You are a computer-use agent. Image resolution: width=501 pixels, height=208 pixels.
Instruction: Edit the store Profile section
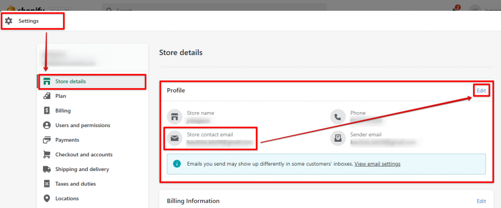[481, 91]
